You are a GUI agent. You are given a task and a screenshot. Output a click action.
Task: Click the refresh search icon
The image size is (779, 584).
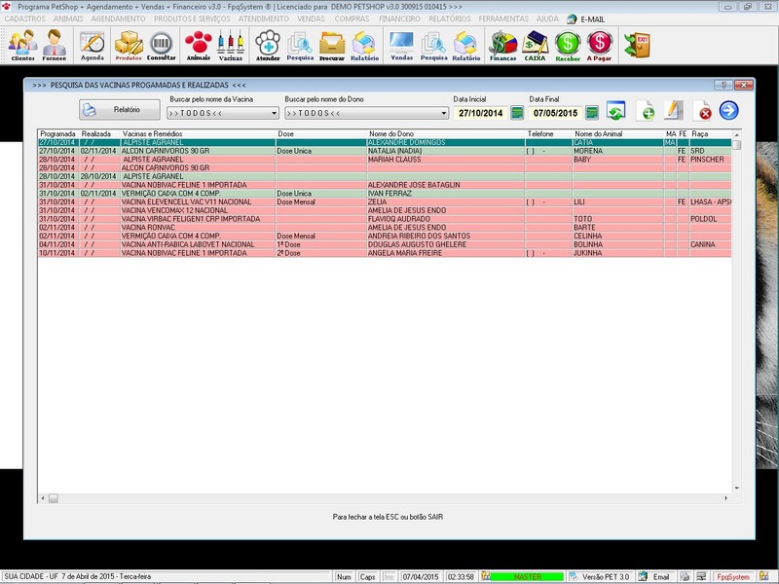point(616,110)
